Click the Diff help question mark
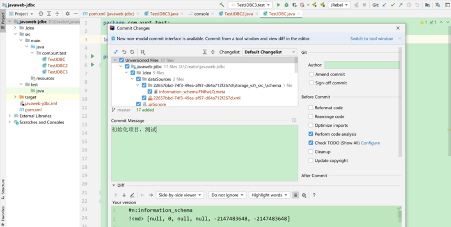This screenshot has width=451, height=227. [314, 195]
